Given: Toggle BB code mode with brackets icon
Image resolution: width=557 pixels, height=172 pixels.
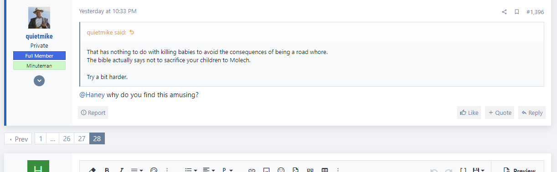Looking at the screenshot, I should pos(463,170).
